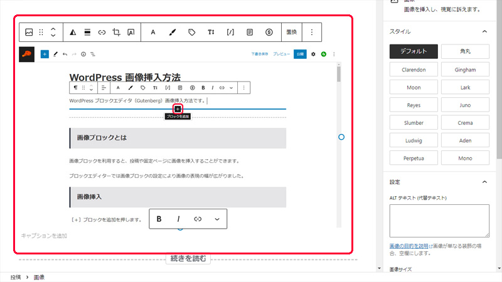The width and height of the screenshot is (502, 282).
Task: Open text color 'A' tool
Action: tap(153, 32)
